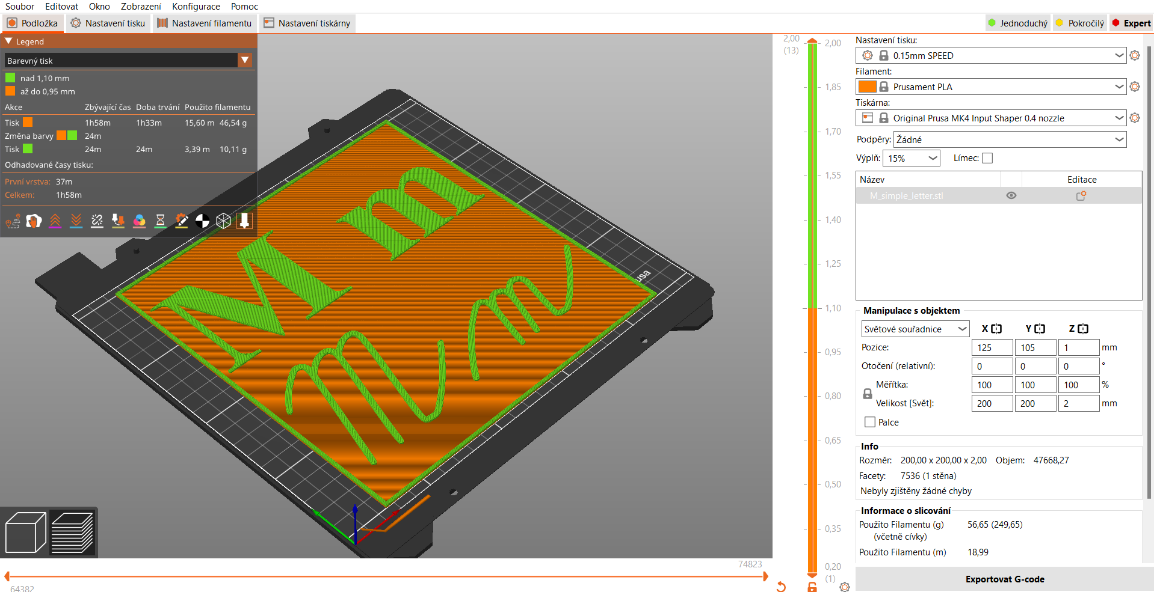Enable the Límec checkbox

(987, 158)
